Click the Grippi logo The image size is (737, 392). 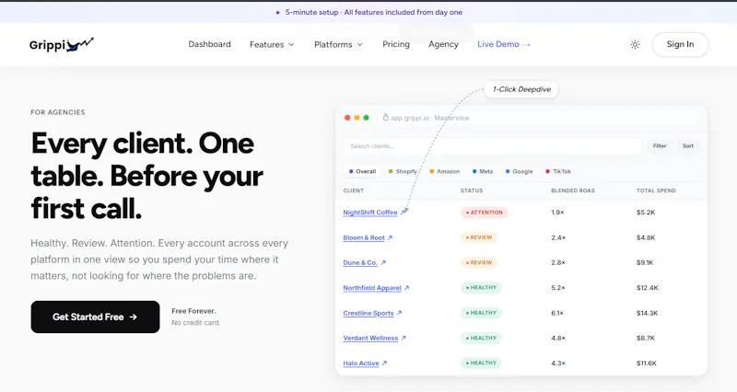[61, 44]
